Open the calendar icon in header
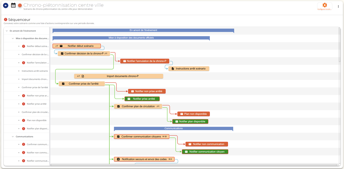 [x=13, y=5]
